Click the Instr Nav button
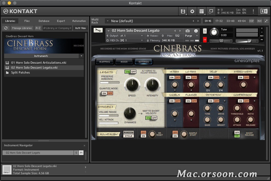 coord(80,28)
